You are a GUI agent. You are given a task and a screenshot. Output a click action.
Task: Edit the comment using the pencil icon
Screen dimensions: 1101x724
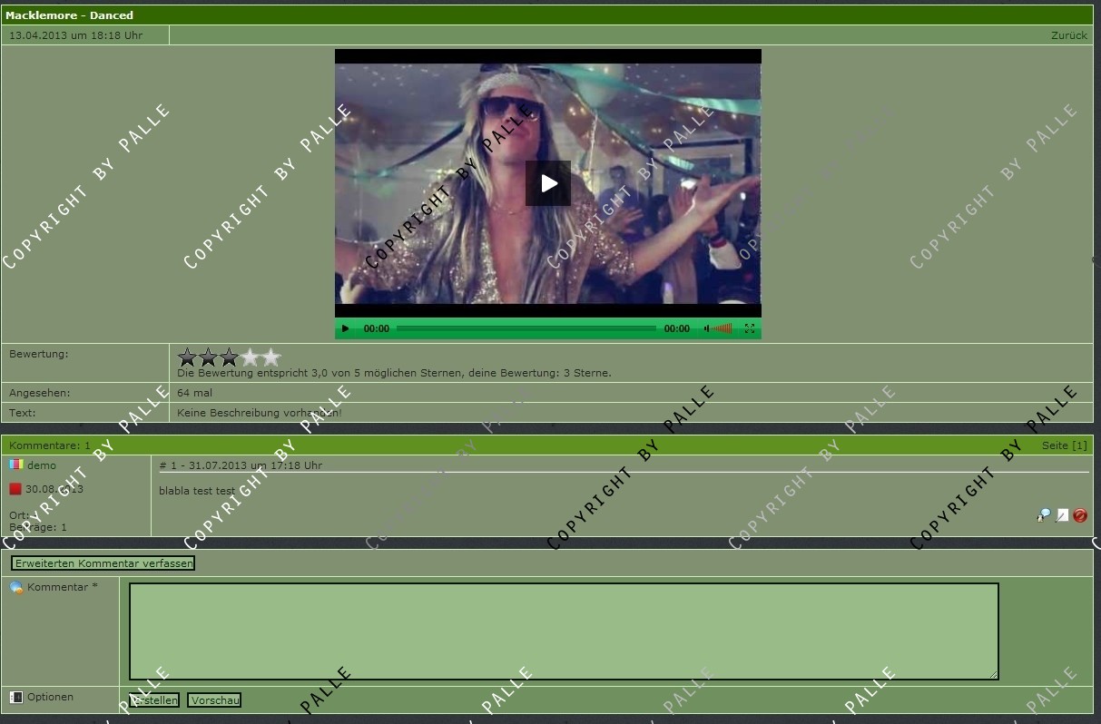[1062, 515]
